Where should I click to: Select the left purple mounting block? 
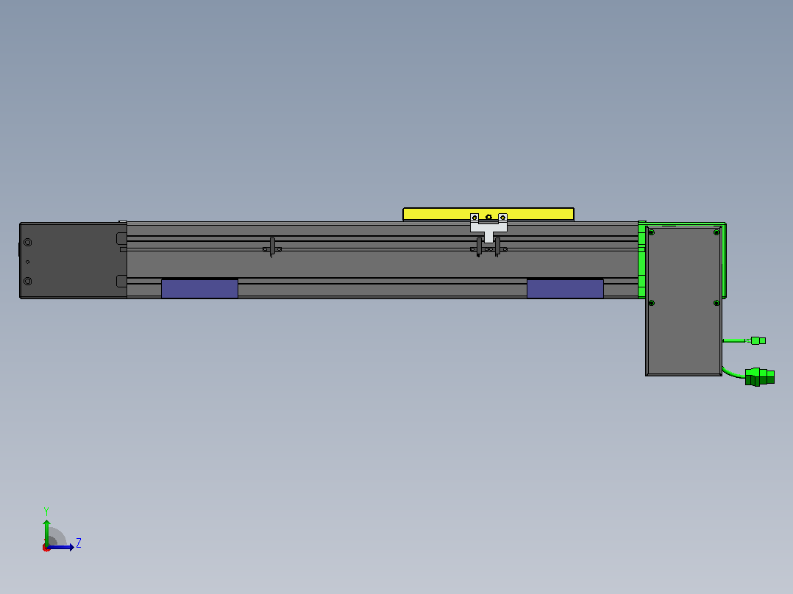[199, 289]
